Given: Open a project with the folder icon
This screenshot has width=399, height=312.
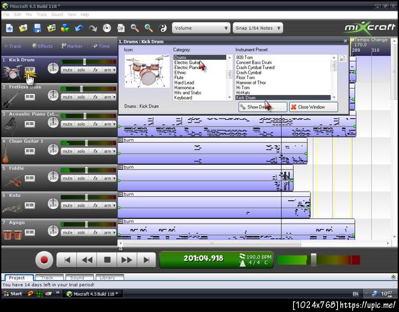Looking at the screenshot, I should pyautogui.click(x=23, y=28).
